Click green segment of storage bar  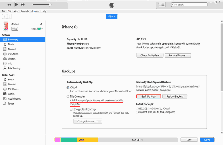(x=69, y=140)
